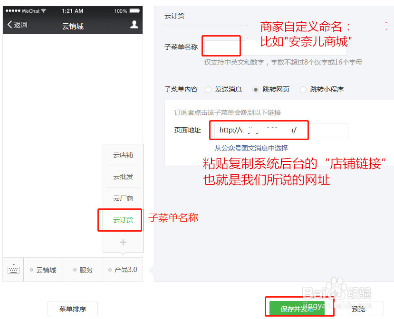This screenshot has height=319, width=394.
Task: Click the 菜单排序 button
Action: (x=73, y=309)
